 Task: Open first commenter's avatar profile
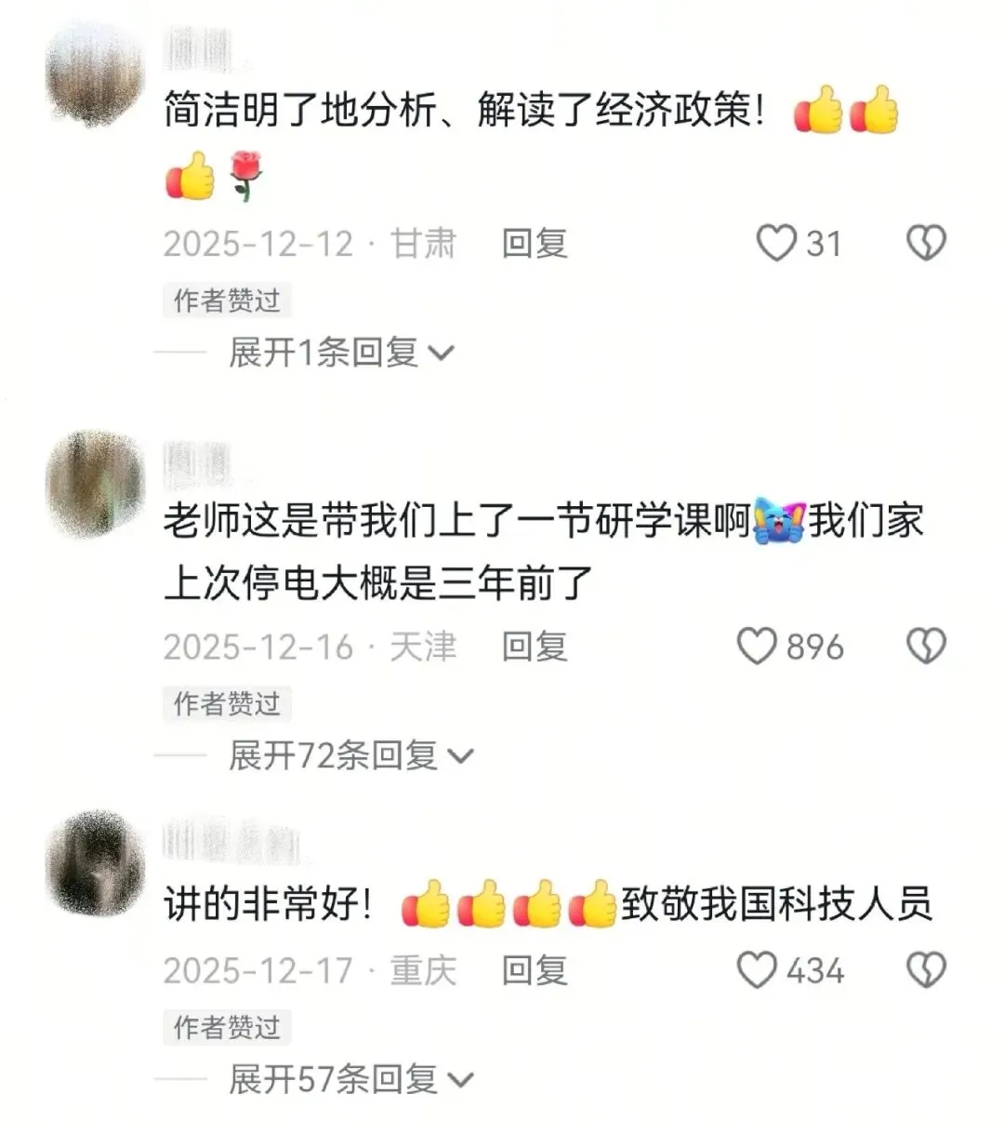pos(95,73)
